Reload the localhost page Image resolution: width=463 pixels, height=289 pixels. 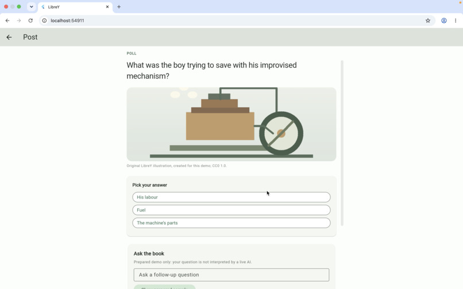click(x=30, y=21)
